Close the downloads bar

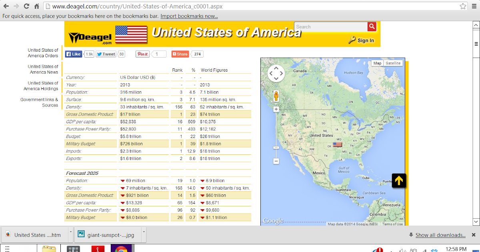(x=474, y=235)
